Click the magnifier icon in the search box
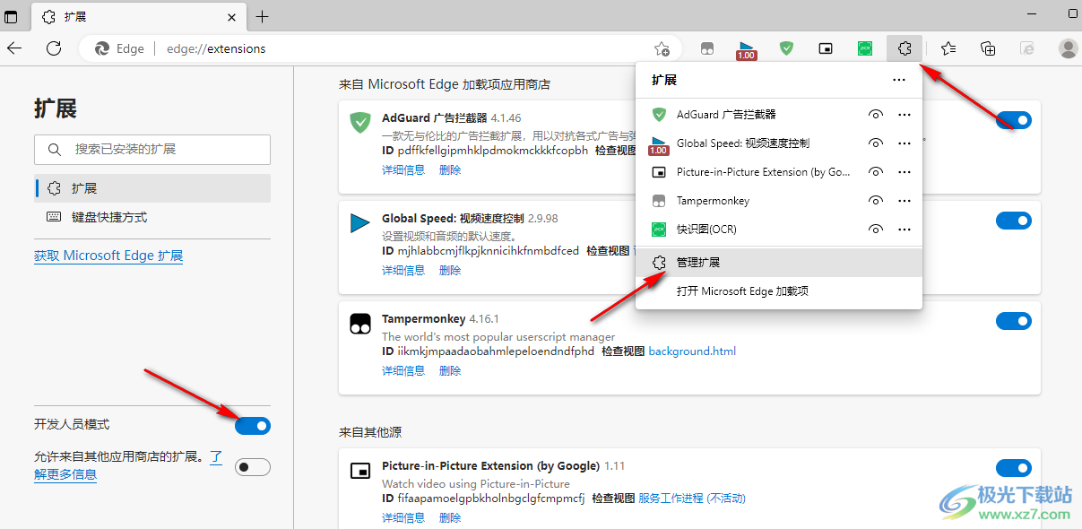 pos(55,150)
